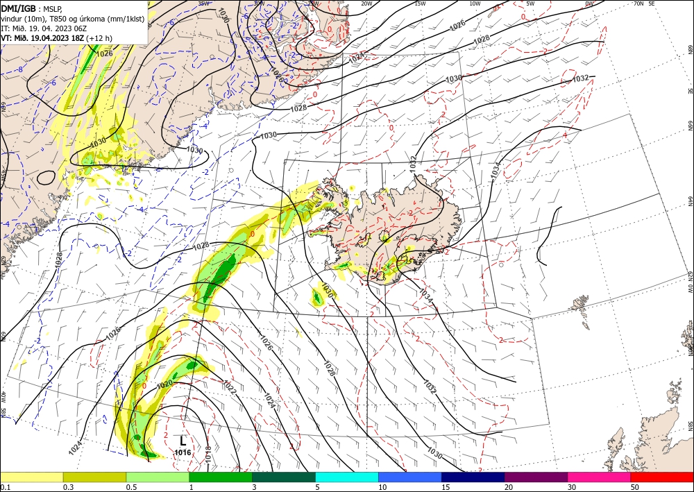
Task: Click the '10W' longitude label
Action: pos(475,3)
